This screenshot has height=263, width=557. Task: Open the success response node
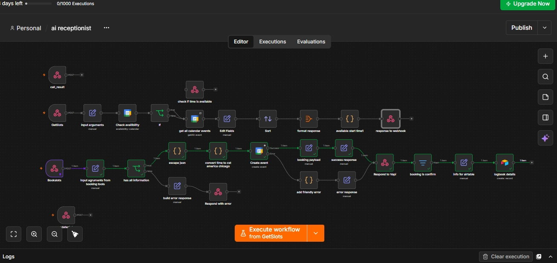(344, 148)
